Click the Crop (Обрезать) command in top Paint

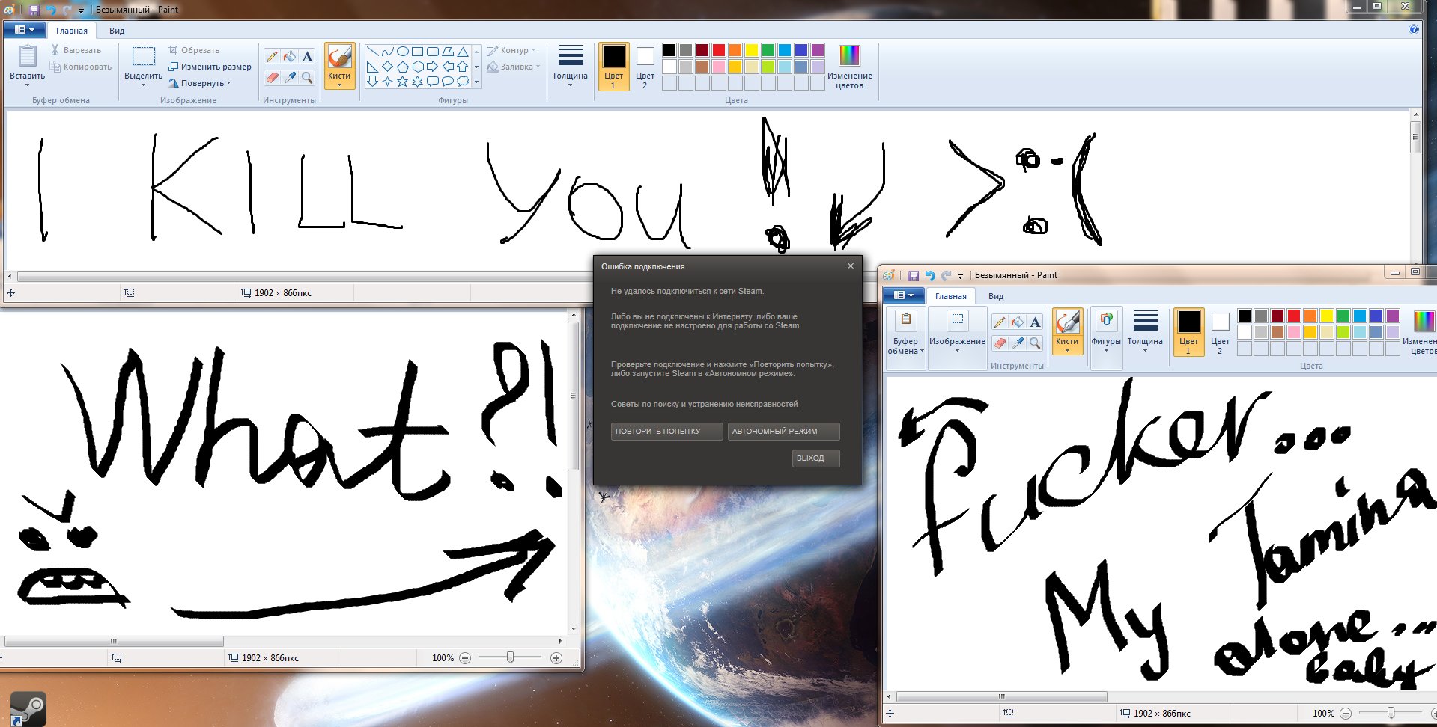pos(194,50)
